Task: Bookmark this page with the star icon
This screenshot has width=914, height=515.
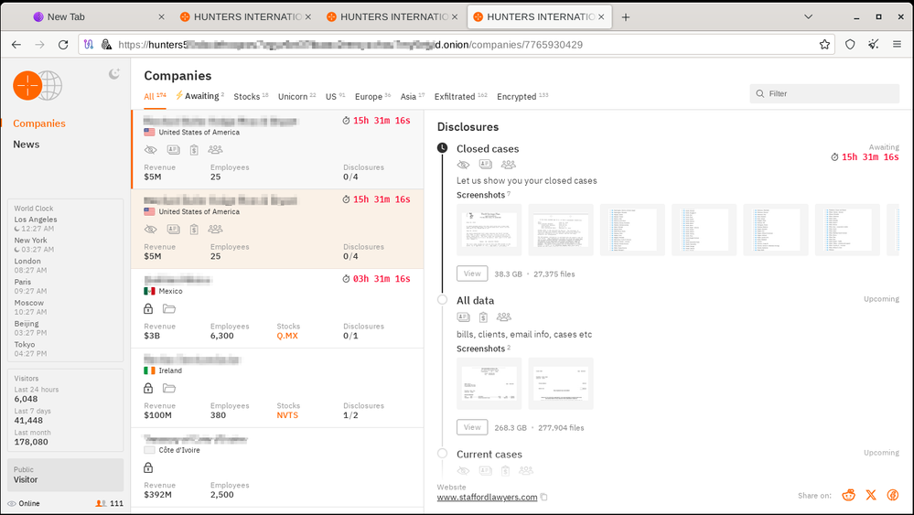Action: click(x=824, y=44)
